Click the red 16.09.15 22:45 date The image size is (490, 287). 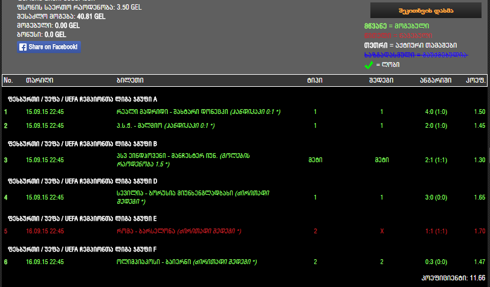pos(45,231)
